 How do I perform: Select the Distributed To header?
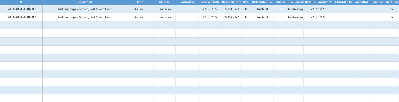click(x=262, y=2)
